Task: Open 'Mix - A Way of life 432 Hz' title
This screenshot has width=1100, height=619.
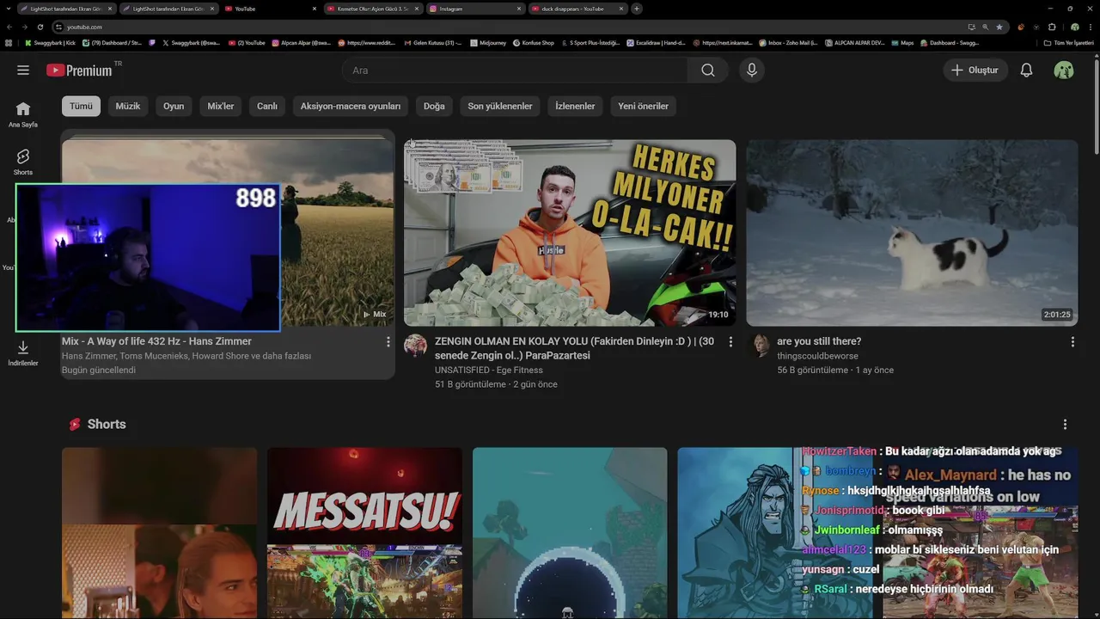Action: (x=156, y=341)
